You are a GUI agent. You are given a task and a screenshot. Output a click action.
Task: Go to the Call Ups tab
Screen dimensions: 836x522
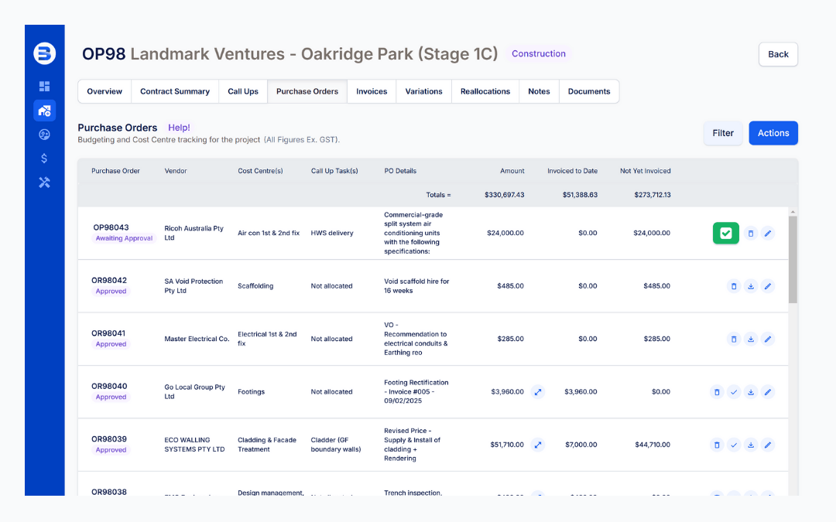point(243,91)
